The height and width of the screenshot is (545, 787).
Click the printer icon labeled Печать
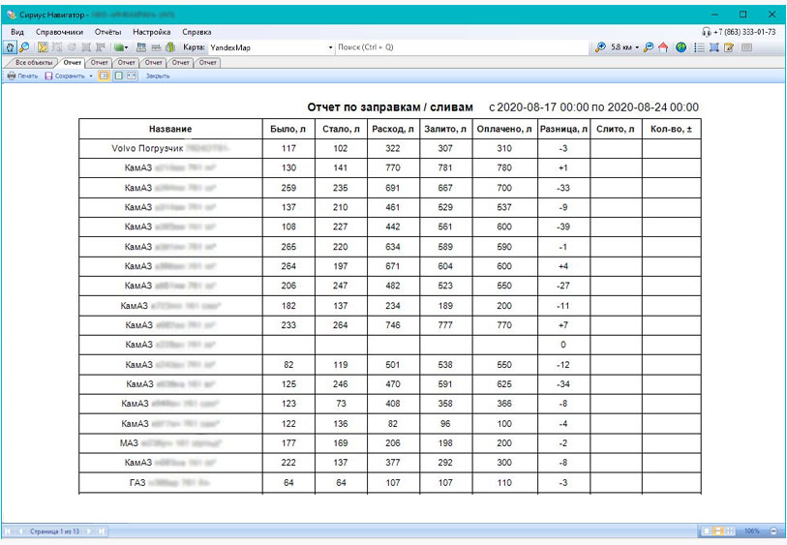pyautogui.click(x=22, y=76)
